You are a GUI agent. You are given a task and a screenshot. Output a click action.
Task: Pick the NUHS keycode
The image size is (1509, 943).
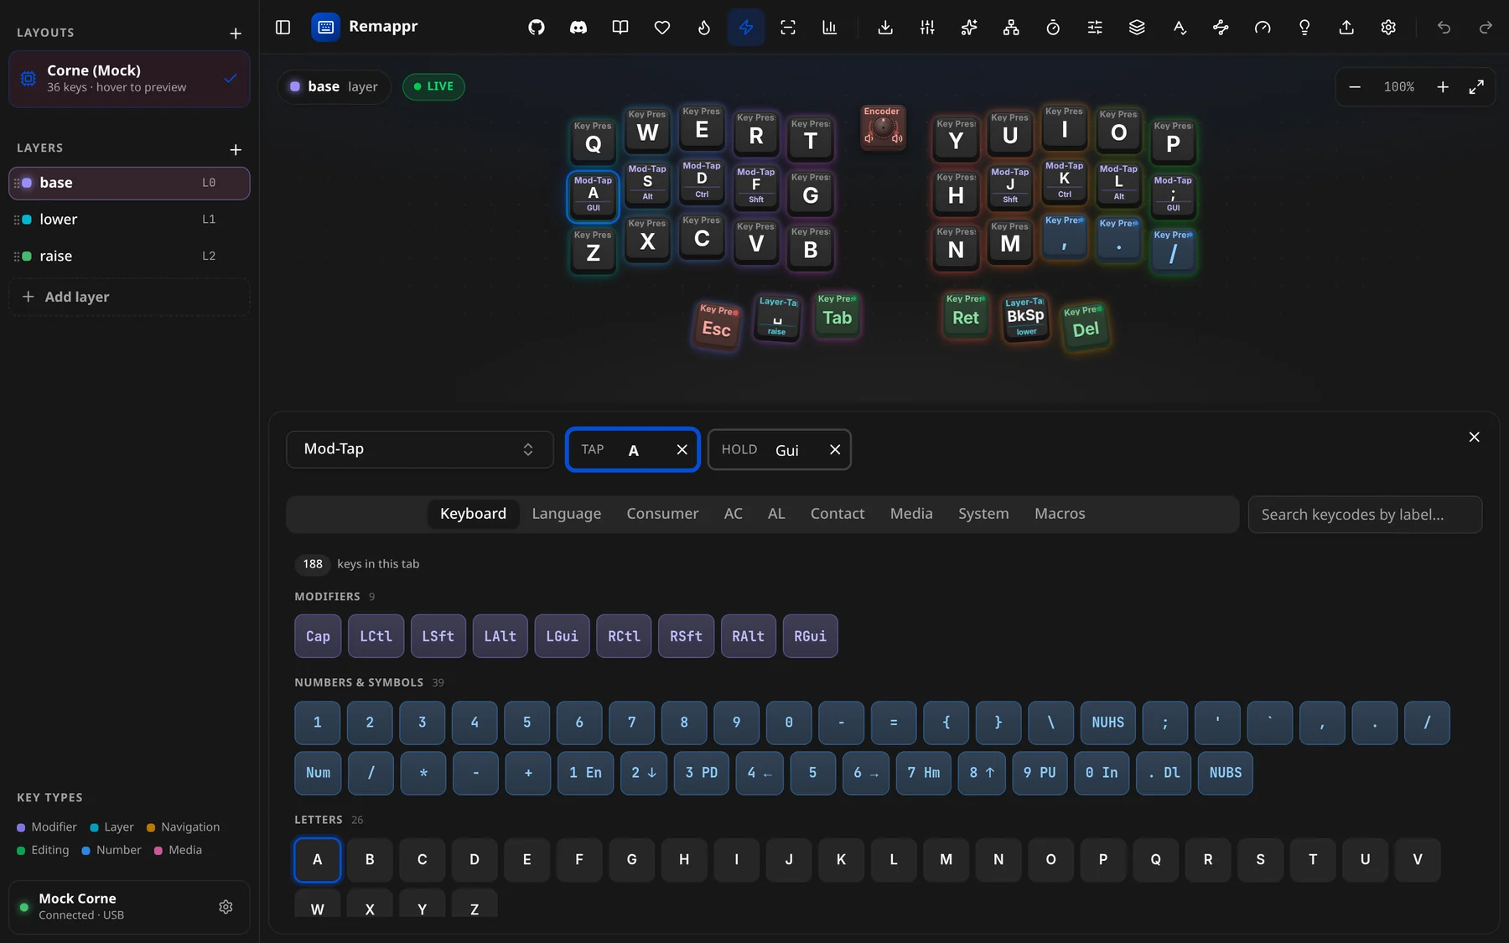click(x=1108, y=723)
